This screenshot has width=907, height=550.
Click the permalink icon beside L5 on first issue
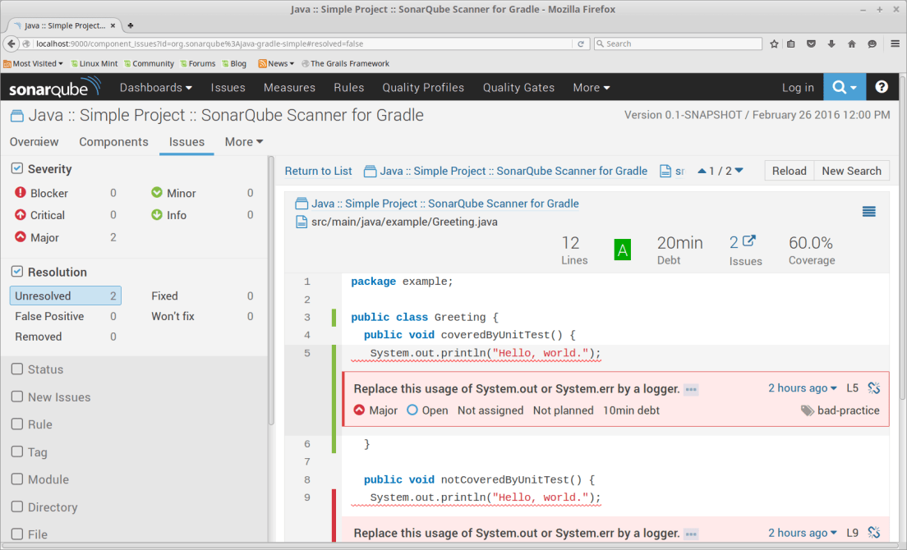tap(873, 387)
